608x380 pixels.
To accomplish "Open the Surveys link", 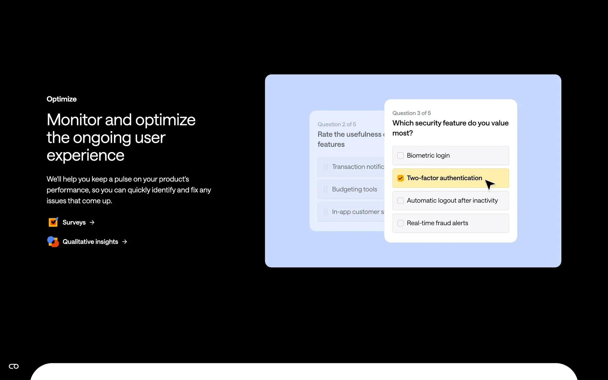I will click(74, 222).
